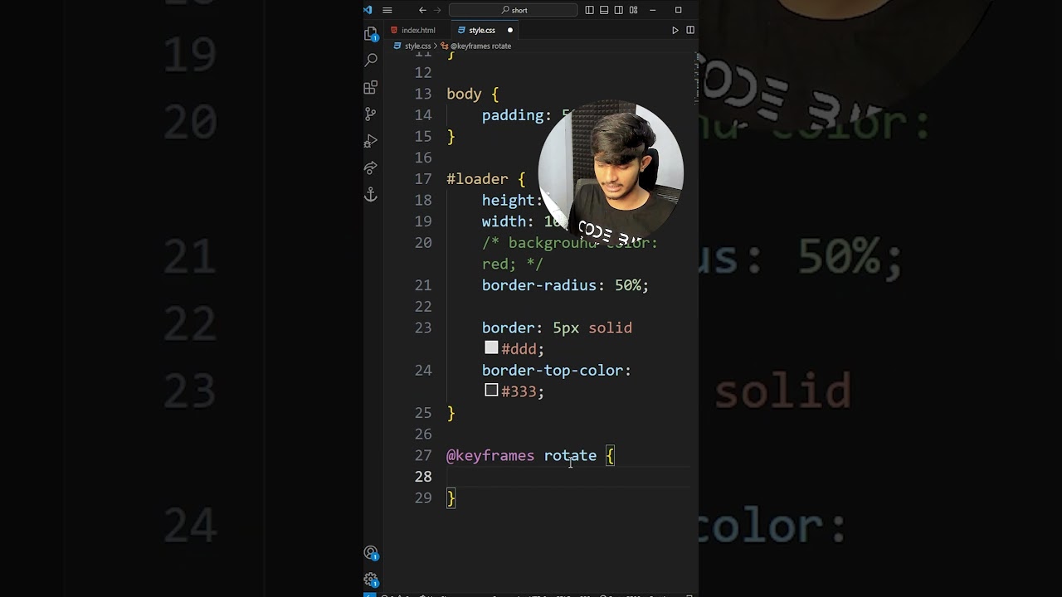Open the Source Control view
This screenshot has height=597, width=1062.
(371, 114)
